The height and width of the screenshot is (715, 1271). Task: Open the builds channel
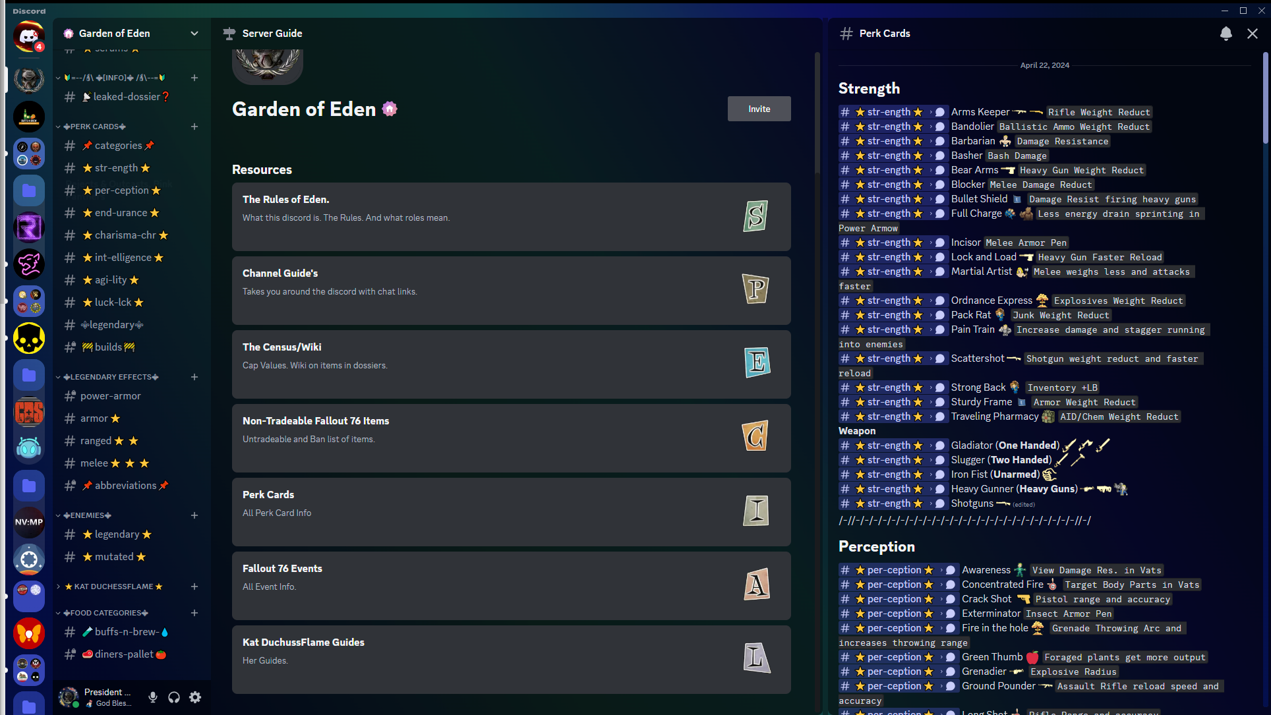coord(131,347)
